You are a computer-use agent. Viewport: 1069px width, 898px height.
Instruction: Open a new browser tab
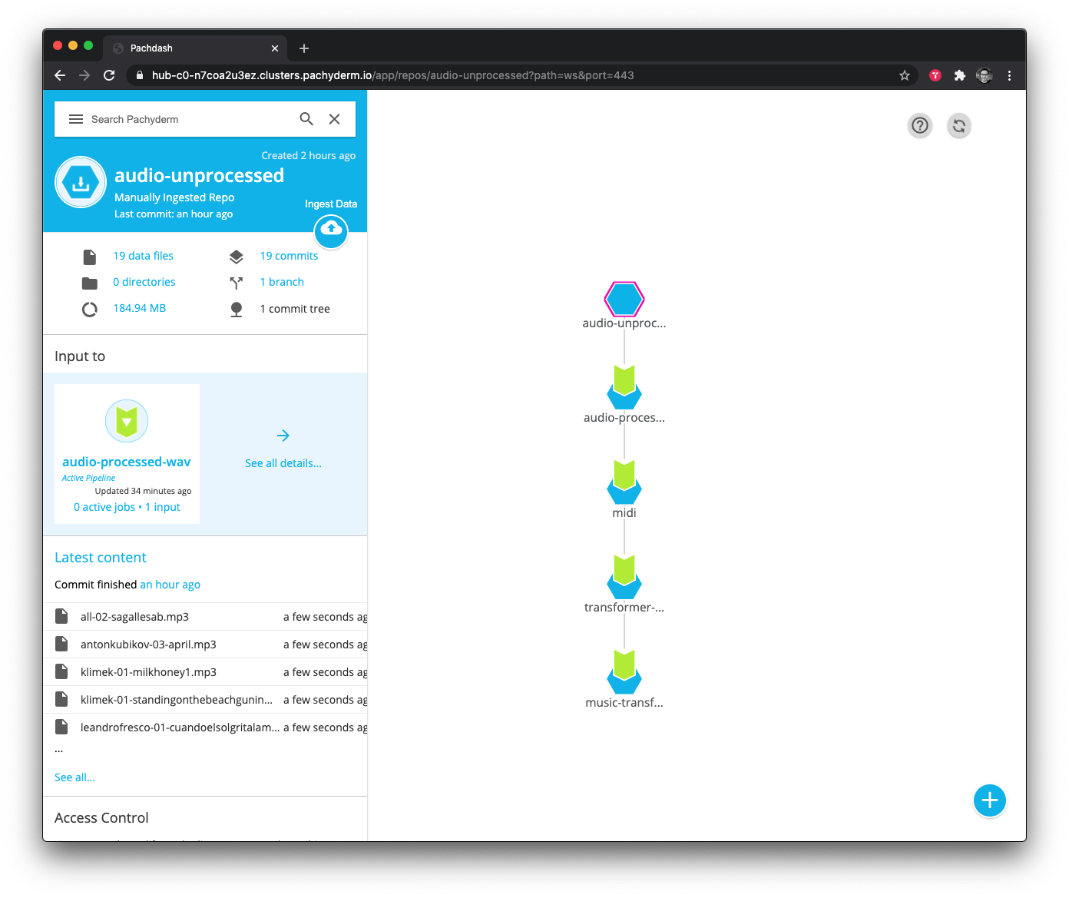click(304, 48)
